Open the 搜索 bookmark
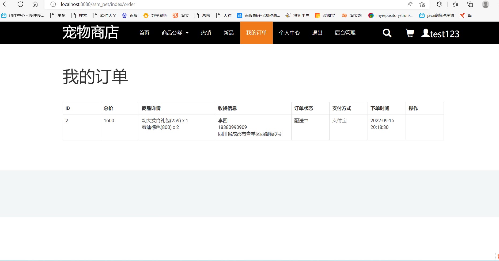 pyautogui.click(x=79, y=16)
